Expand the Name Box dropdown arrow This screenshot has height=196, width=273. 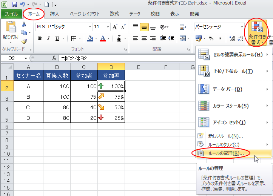coord(26,58)
